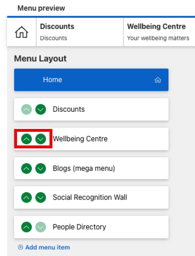Screen dimensions: 195x256
Task: Move Social Recognition Wall down
Action: point(41,197)
